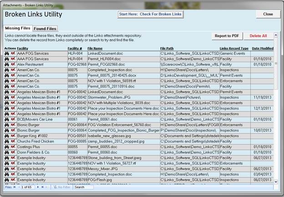This screenshot has height=197, width=284.
Task: Jump to the last record in navigator
Action: click(43, 187)
